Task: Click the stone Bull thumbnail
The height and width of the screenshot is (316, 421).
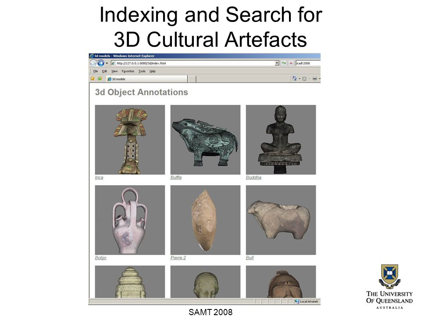Action: (x=281, y=220)
